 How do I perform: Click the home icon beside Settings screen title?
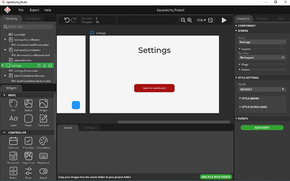pyautogui.click(x=92, y=32)
